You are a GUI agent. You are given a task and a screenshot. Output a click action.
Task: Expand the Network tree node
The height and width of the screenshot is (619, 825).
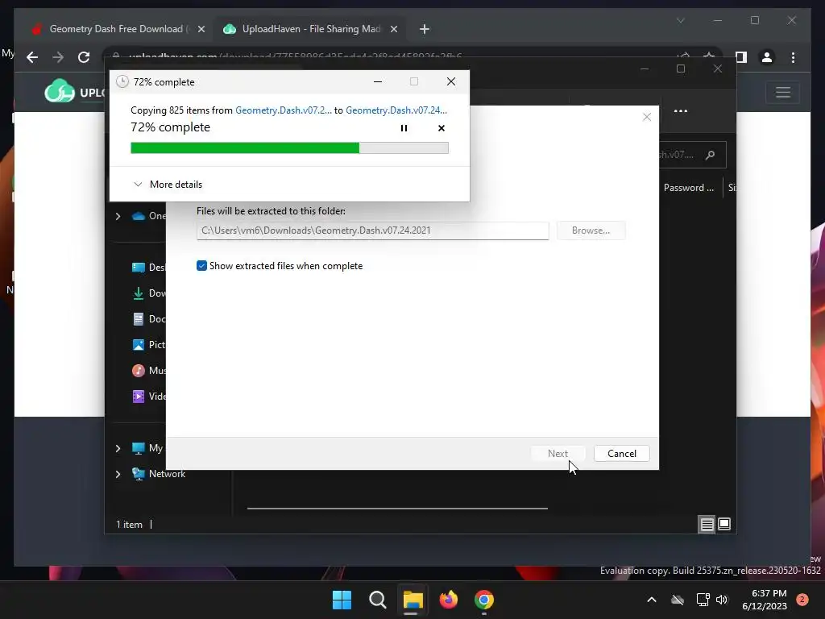coord(118,474)
